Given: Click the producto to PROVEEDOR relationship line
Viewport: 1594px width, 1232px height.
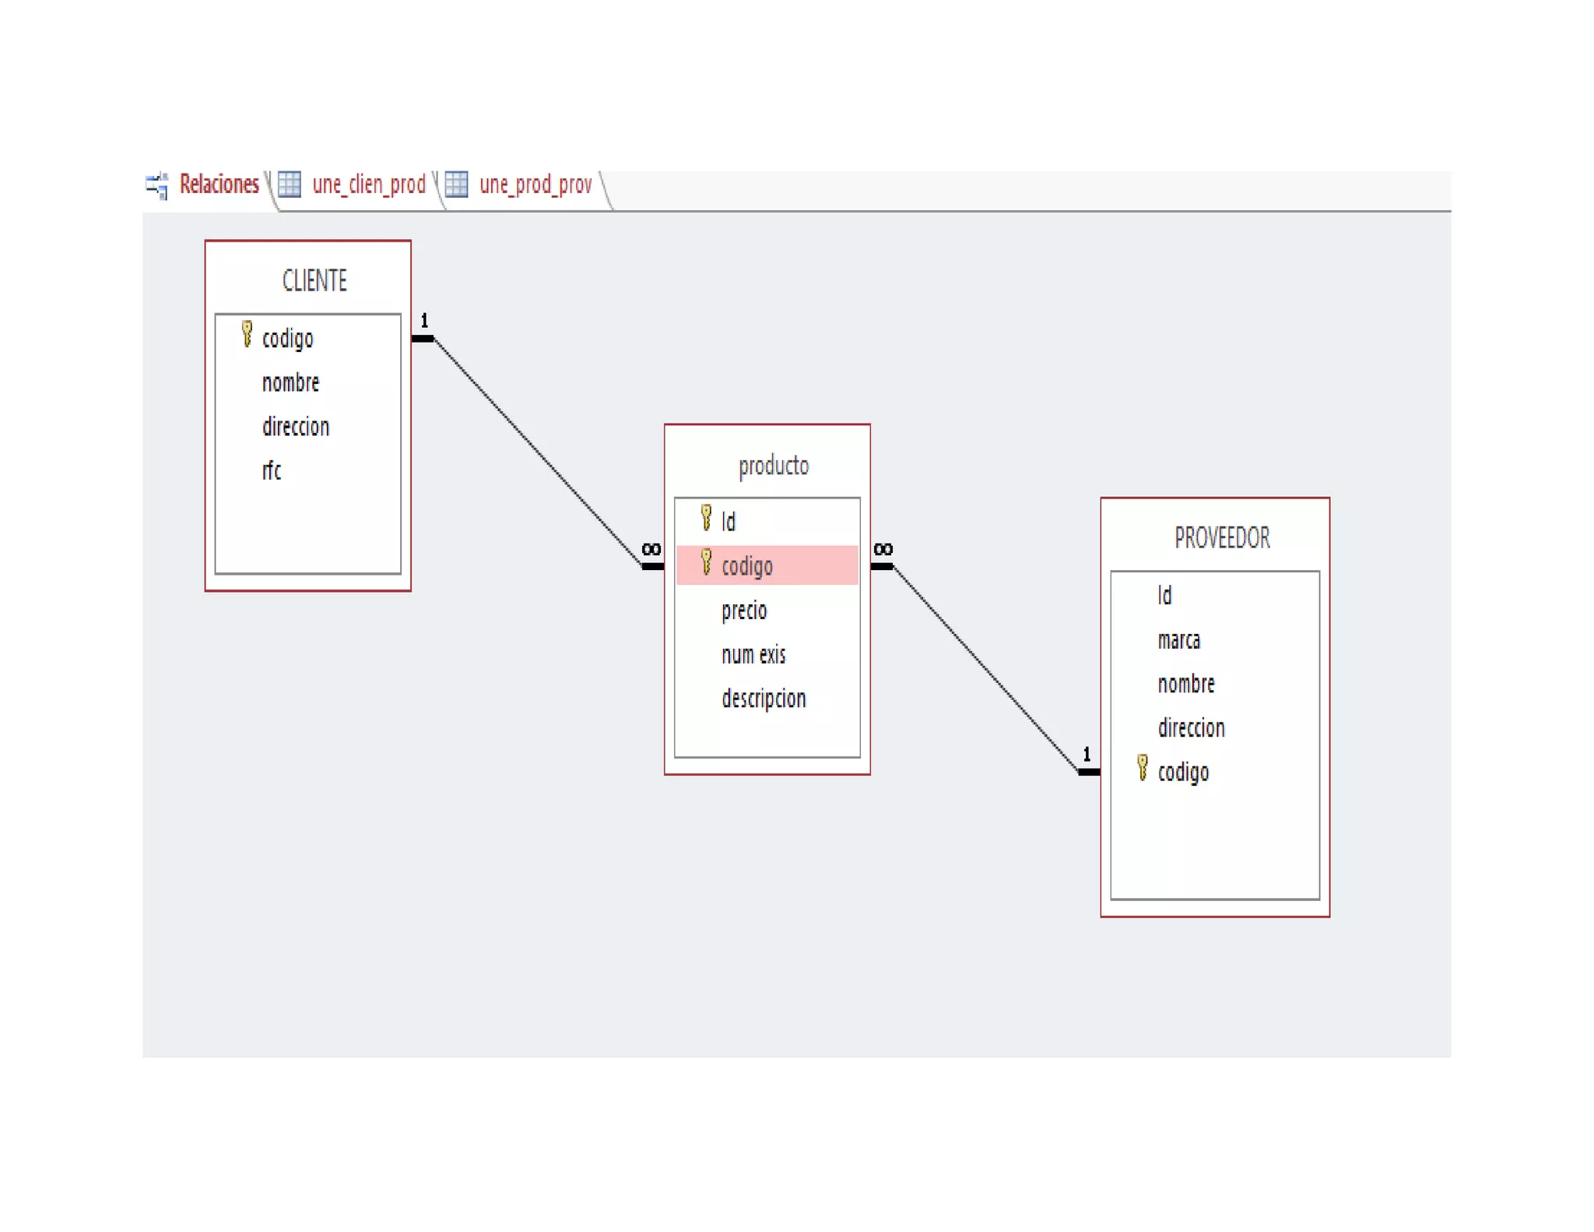Looking at the screenshot, I should pos(985,670).
